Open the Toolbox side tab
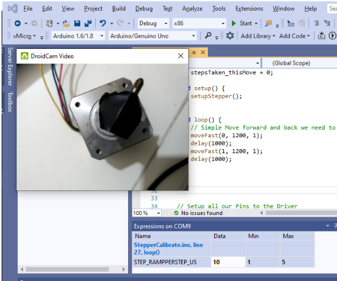The height and width of the screenshot is (281, 337). [x=10, y=102]
